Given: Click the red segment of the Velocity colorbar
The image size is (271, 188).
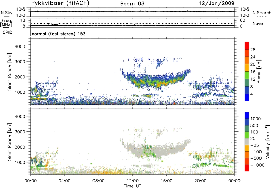Looking at the screenshot, I should click(247, 168).
